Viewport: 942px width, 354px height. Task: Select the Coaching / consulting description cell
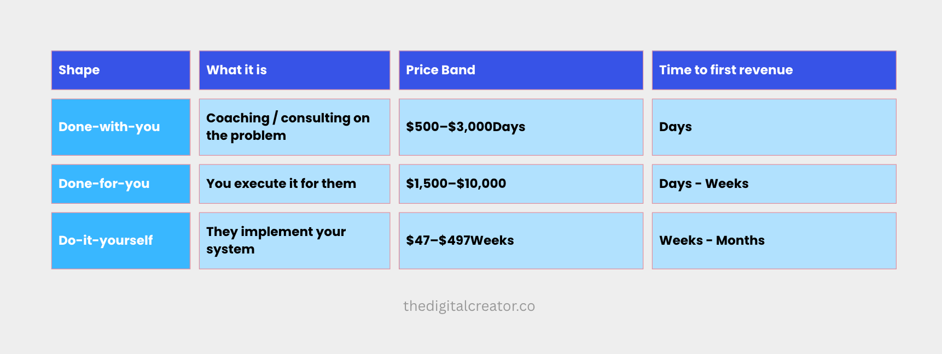coord(294,127)
